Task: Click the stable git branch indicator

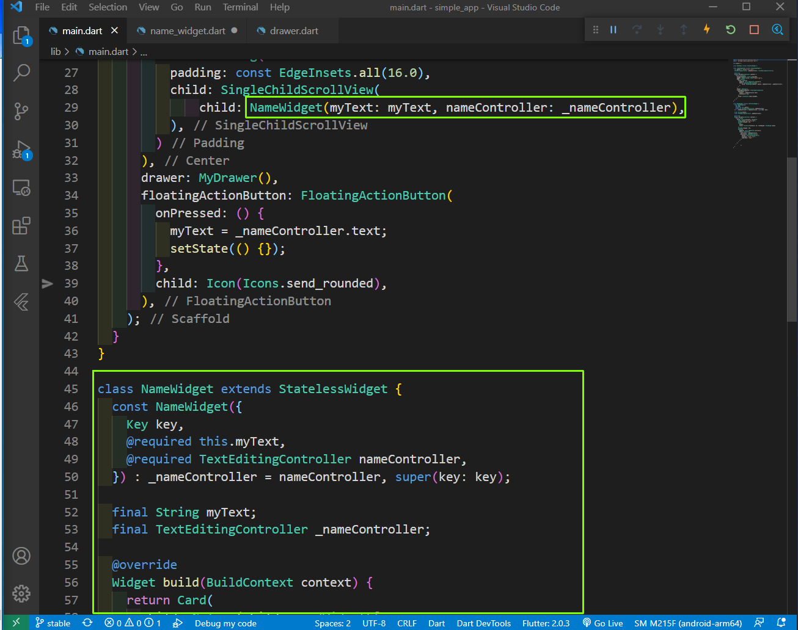Action: (53, 623)
